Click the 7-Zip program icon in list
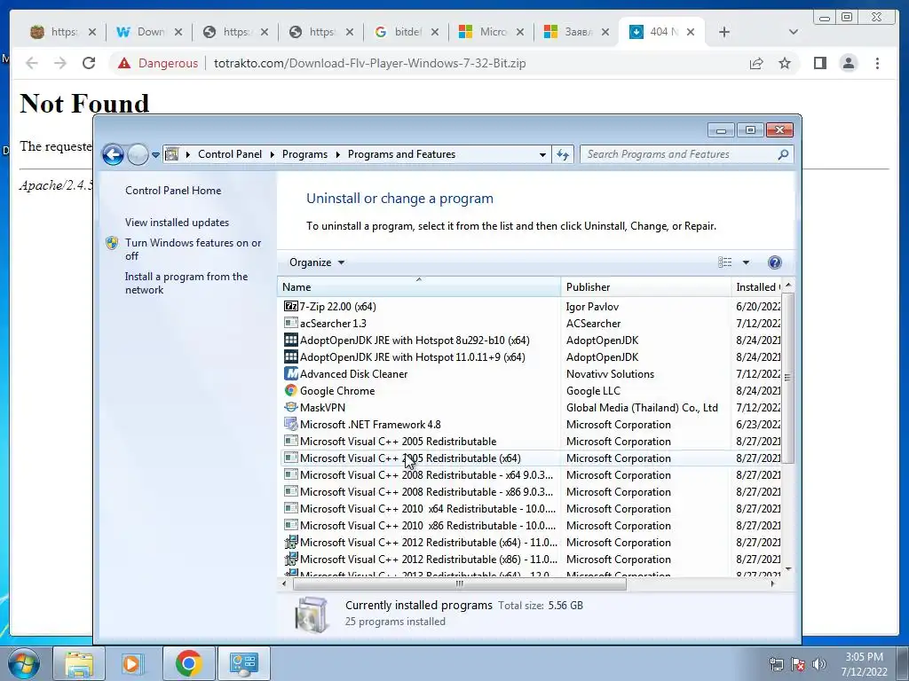 click(x=290, y=306)
